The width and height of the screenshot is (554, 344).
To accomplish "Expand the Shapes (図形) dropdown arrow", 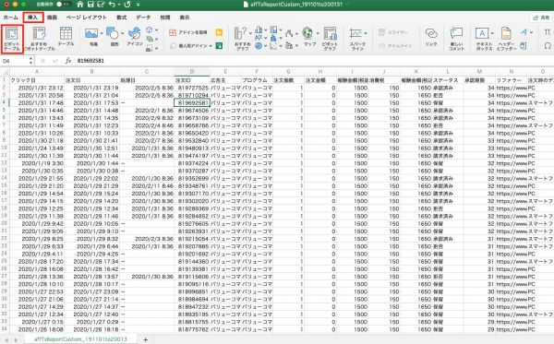I will tap(122, 34).
